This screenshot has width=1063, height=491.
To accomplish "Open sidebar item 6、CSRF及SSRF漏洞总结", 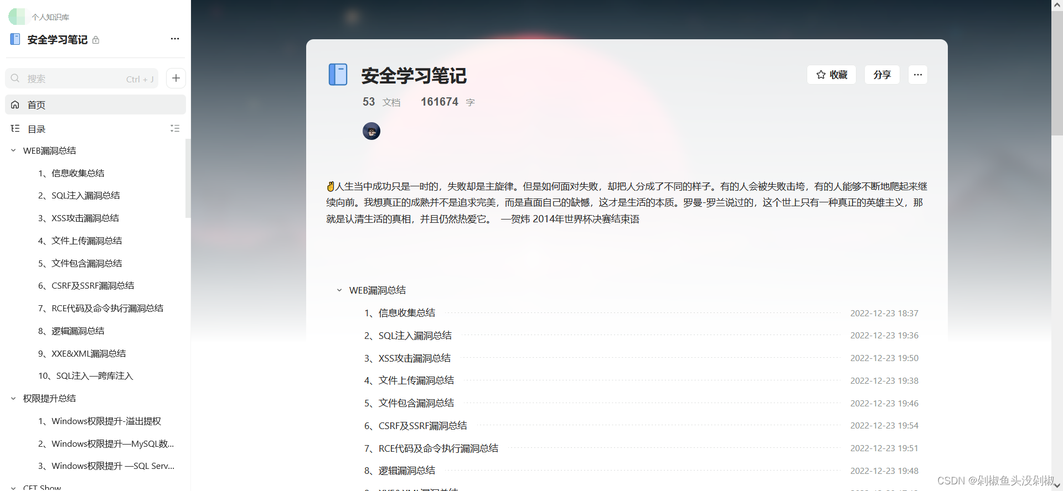I will pyautogui.click(x=86, y=285).
